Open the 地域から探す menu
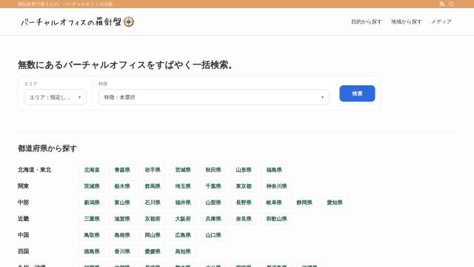Image resolution: width=474 pixels, height=267 pixels. [x=407, y=22]
